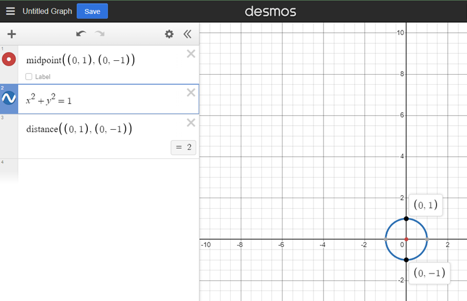Select the black point at (0, −1)
Image resolution: width=467 pixels, height=301 pixels.
(x=406, y=260)
